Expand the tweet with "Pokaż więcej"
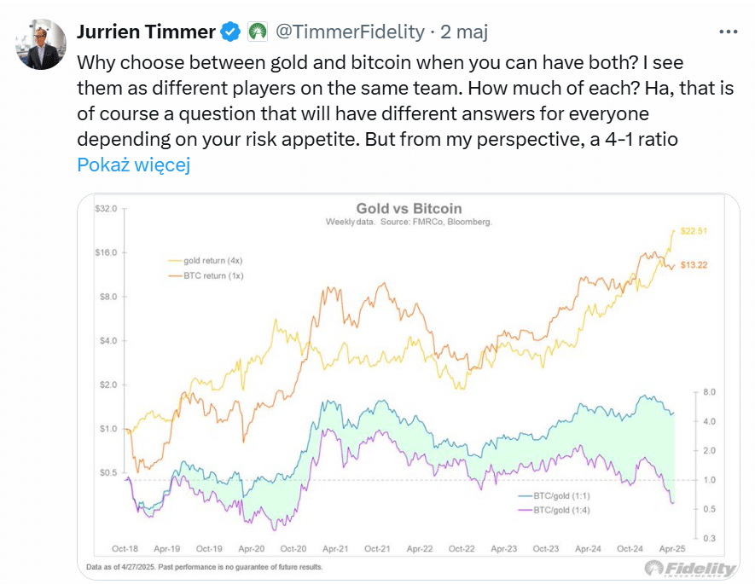755x584 pixels. pos(133,165)
